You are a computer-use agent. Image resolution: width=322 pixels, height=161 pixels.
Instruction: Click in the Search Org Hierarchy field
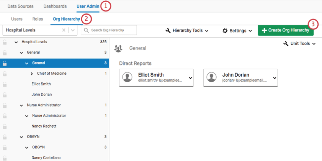point(109,30)
